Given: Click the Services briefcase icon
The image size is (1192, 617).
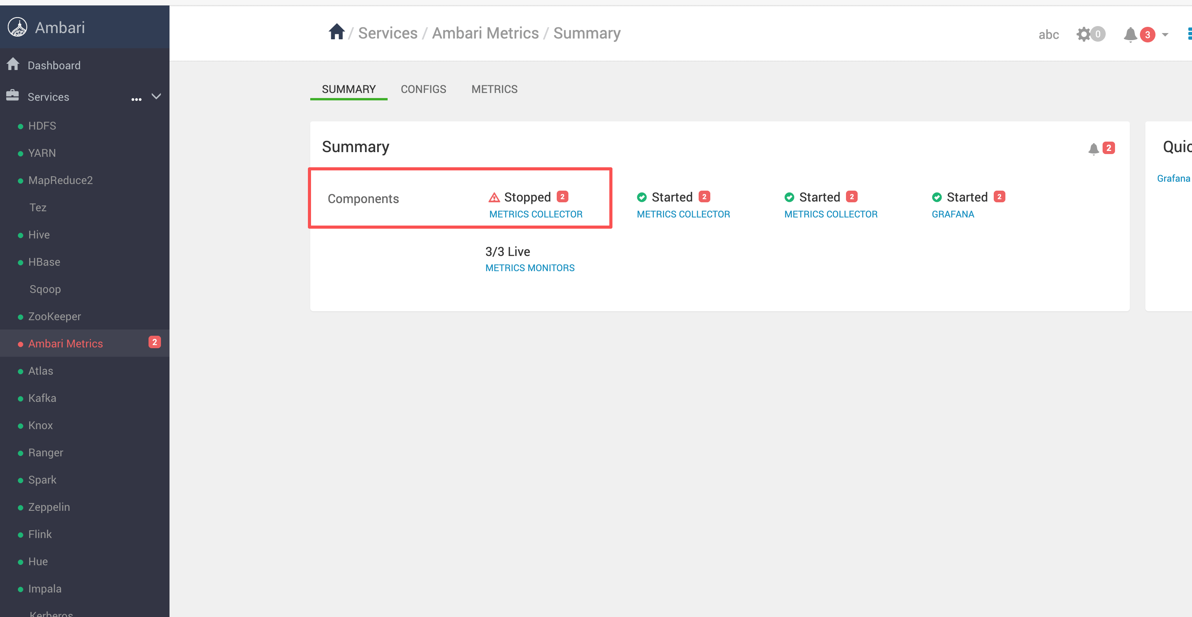Looking at the screenshot, I should (12, 96).
